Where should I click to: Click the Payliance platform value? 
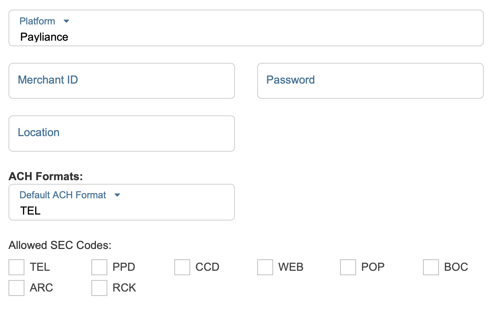tap(44, 37)
